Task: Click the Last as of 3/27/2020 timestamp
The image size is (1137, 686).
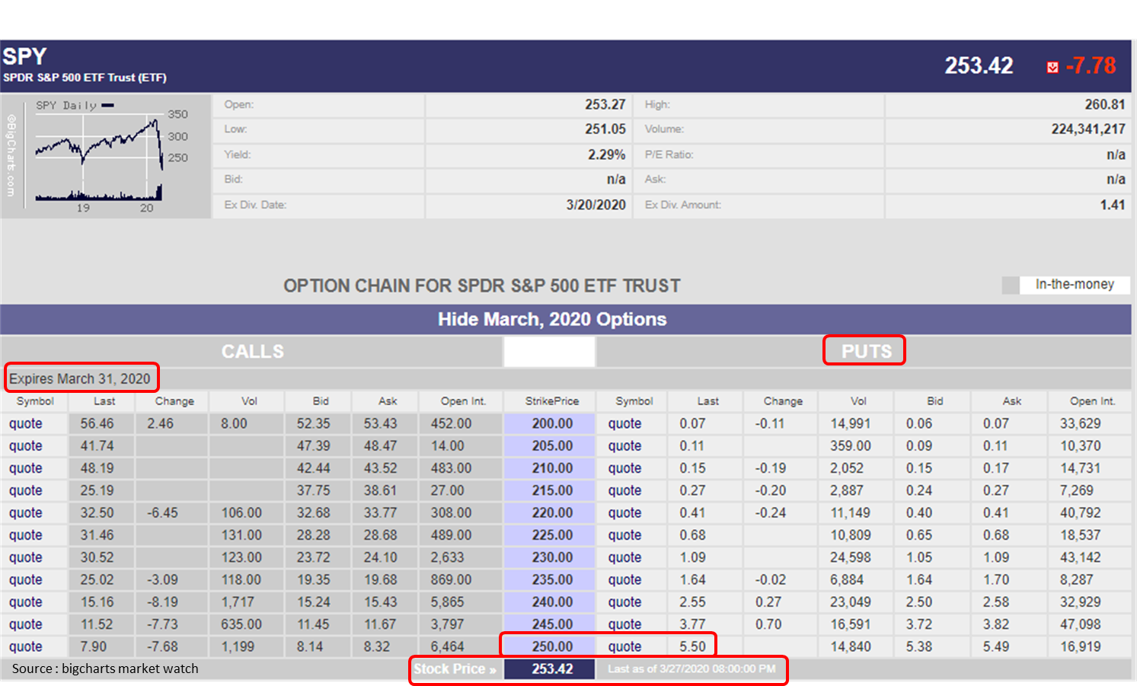Action: tap(691, 668)
